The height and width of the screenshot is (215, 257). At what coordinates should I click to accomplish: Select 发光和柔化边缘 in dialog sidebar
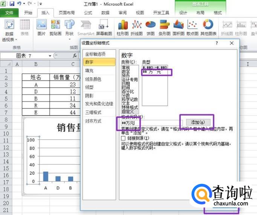99,104
